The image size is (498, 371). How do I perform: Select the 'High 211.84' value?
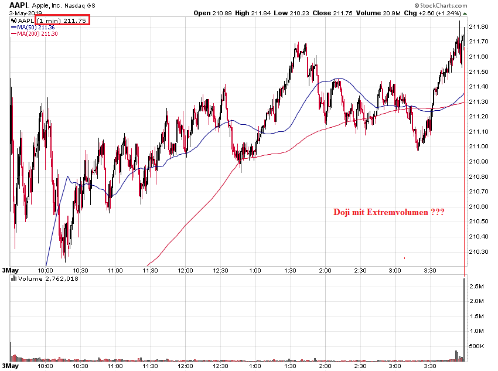click(x=253, y=13)
